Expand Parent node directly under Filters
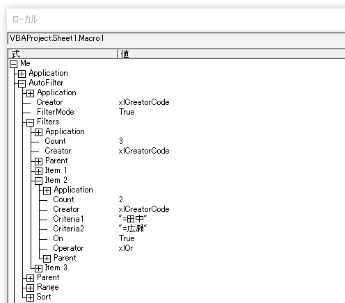345x303 pixels. pos(38,161)
